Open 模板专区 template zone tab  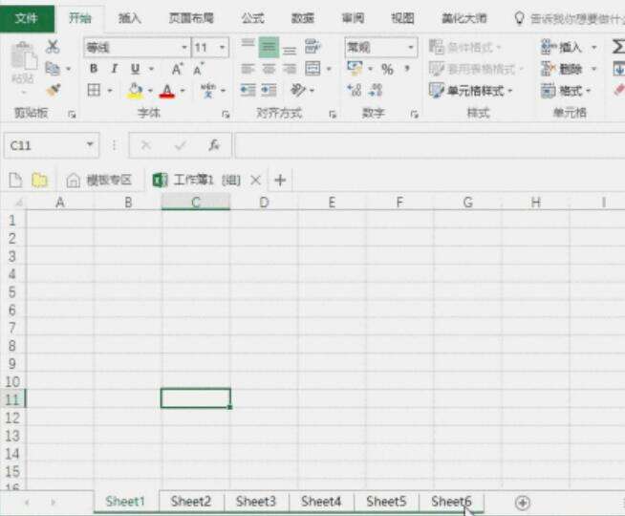point(98,180)
